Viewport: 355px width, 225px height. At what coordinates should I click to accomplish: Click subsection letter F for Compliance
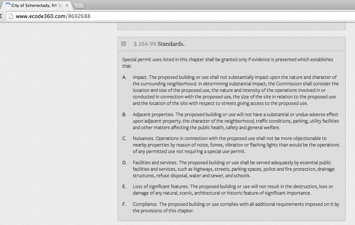(124, 204)
